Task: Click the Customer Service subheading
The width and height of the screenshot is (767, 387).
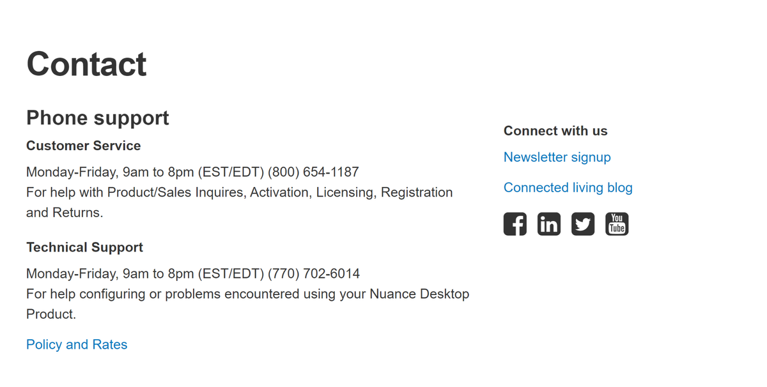Action: [x=84, y=146]
